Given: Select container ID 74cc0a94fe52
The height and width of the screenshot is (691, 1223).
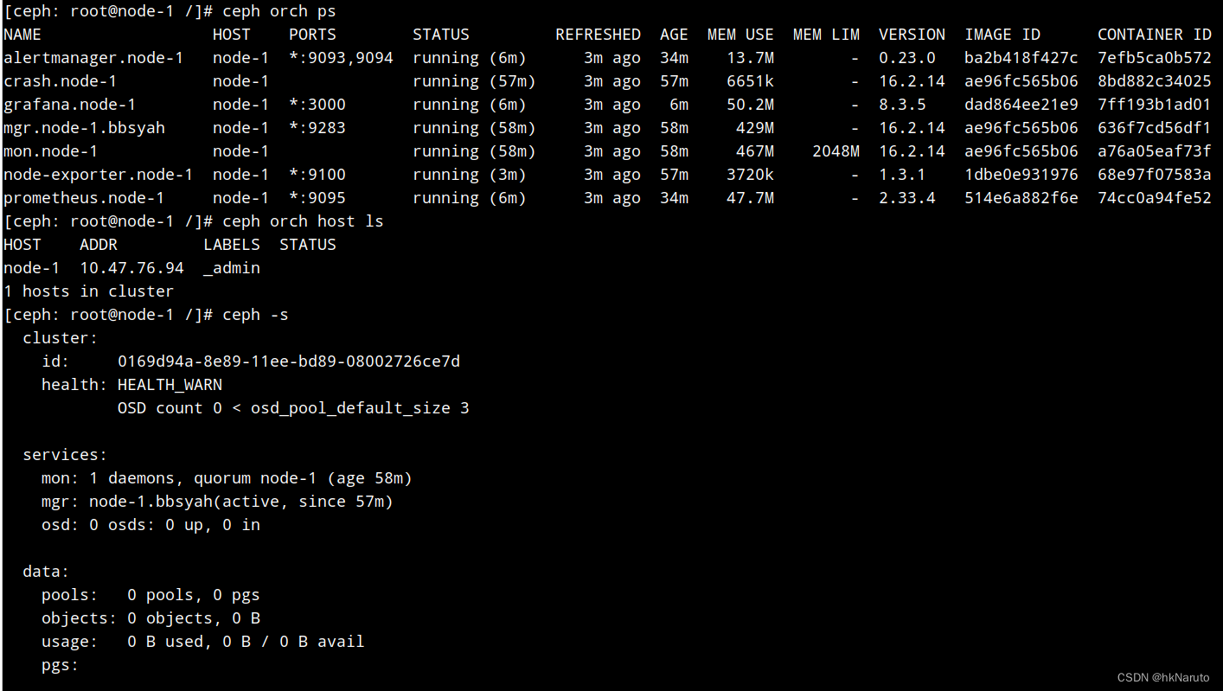Looking at the screenshot, I should (x=1155, y=198).
